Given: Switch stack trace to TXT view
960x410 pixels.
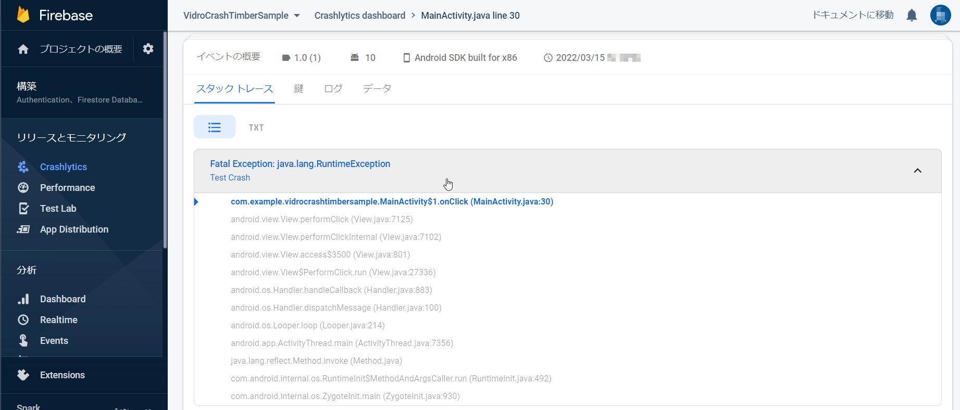Looking at the screenshot, I should click(x=256, y=127).
